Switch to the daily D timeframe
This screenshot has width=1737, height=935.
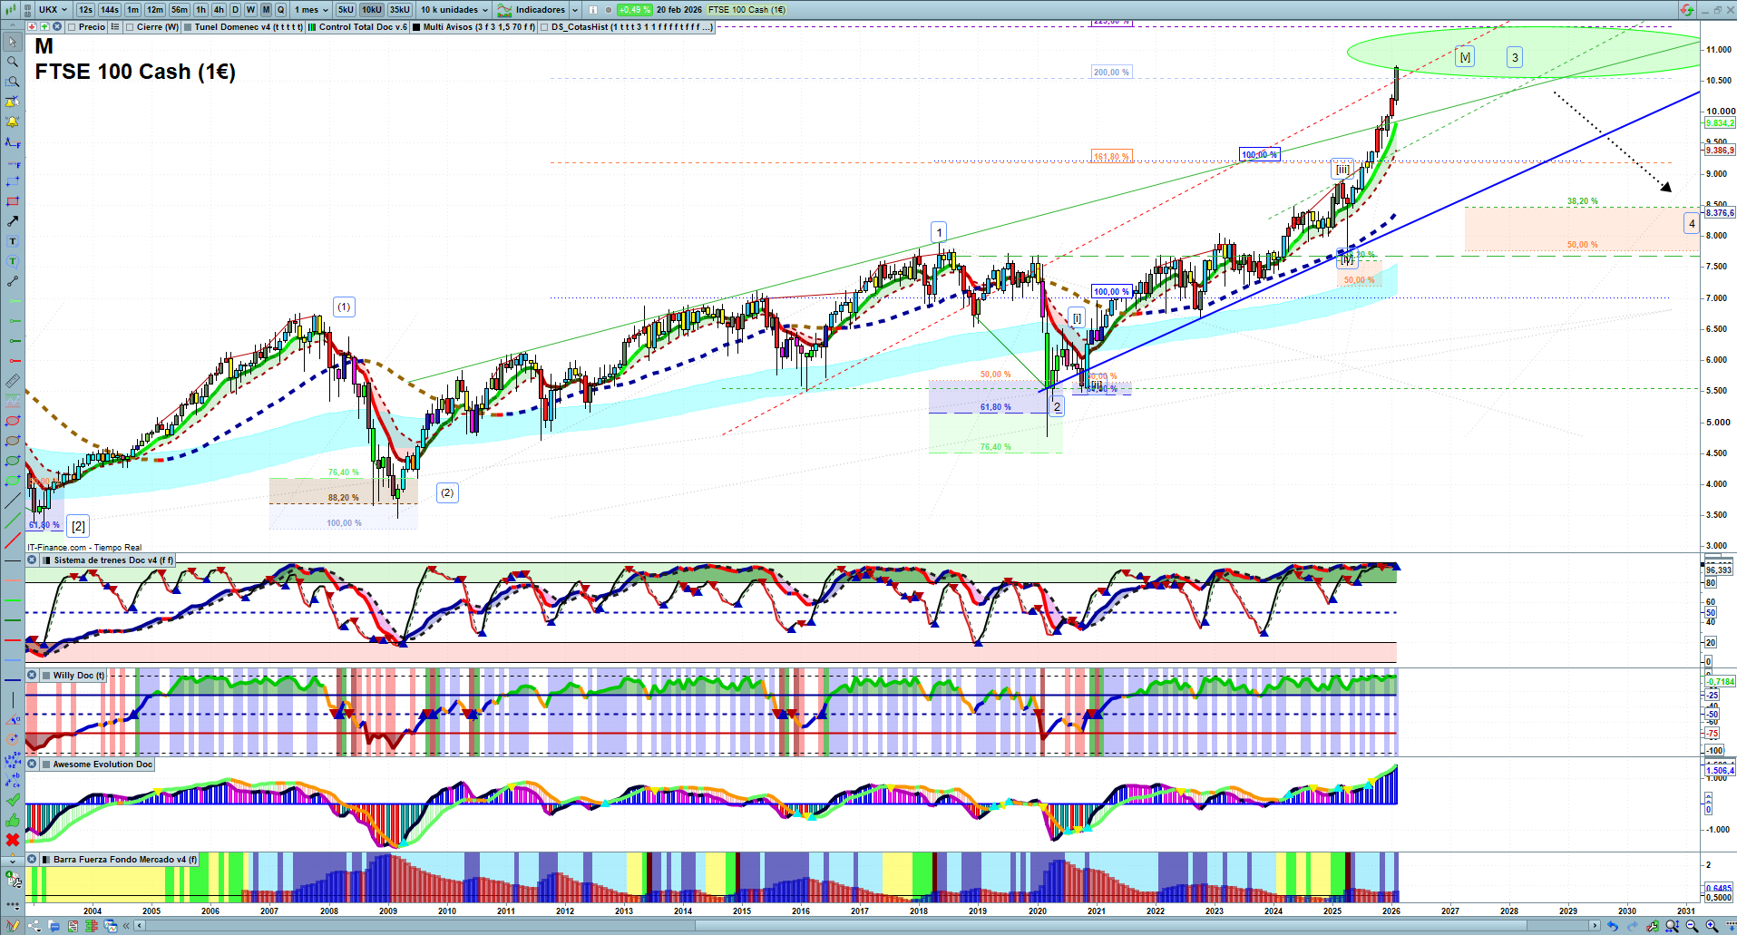pos(235,10)
